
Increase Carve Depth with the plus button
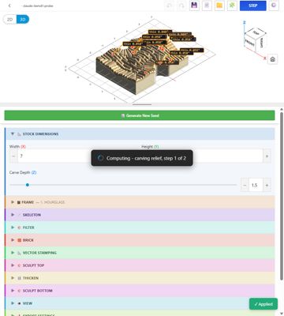click(x=267, y=185)
